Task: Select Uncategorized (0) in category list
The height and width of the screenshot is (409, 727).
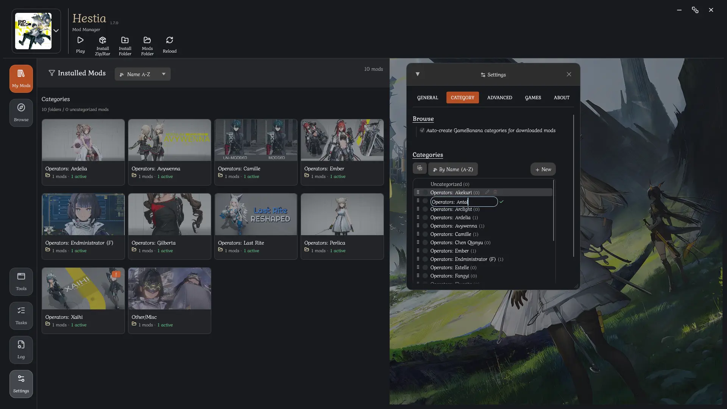Action: pos(449,184)
